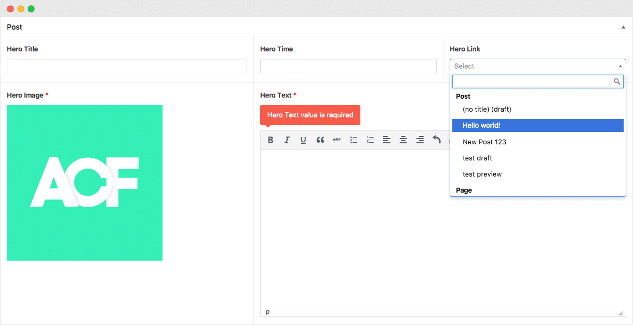
Task: Collapse the Post metabox with triangle
Action: pos(623,27)
